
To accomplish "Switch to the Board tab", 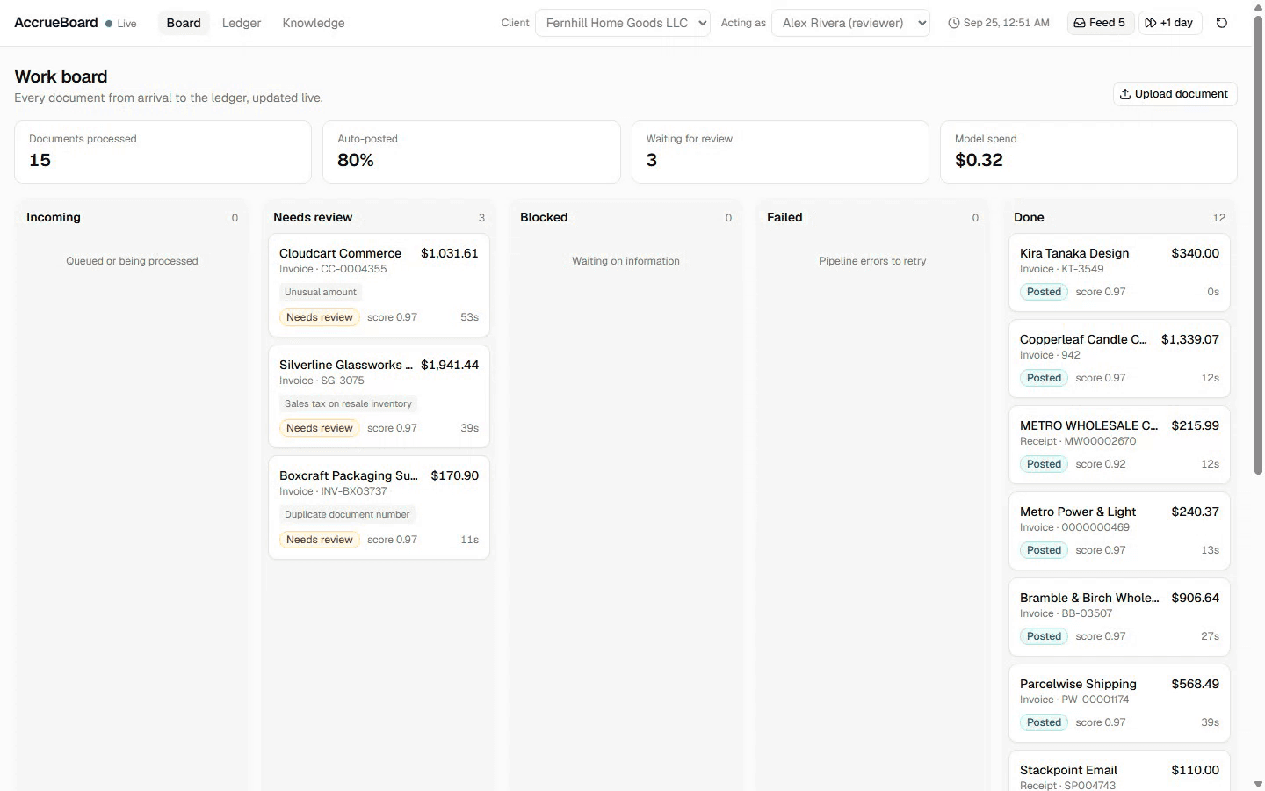I will [x=184, y=23].
